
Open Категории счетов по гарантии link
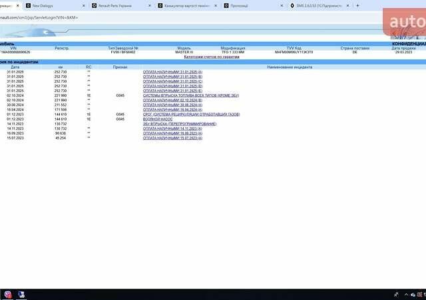(x=212, y=57)
